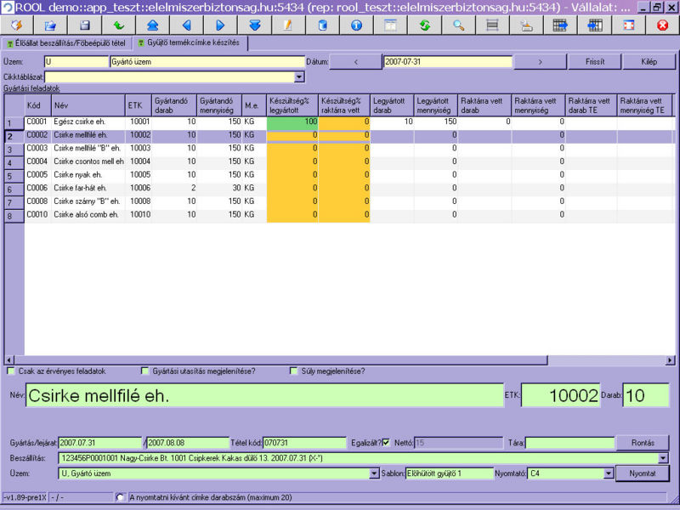Screen dimensions: 680x510
Task: Toggle 'Gyártási utasítás megjelenítése?' checkbox
Action: pyautogui.click(x=145, y=371)
